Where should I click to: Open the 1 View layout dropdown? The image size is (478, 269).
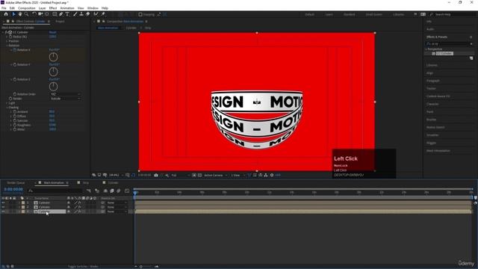238,175
